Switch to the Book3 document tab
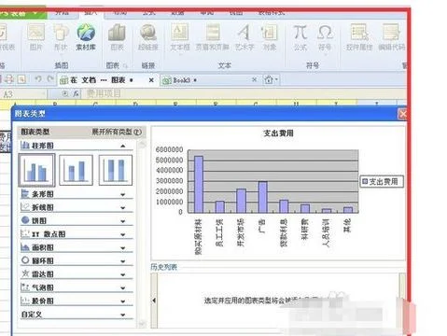The height and width of the screenshot is (336, 447). (x=205, y=80)
